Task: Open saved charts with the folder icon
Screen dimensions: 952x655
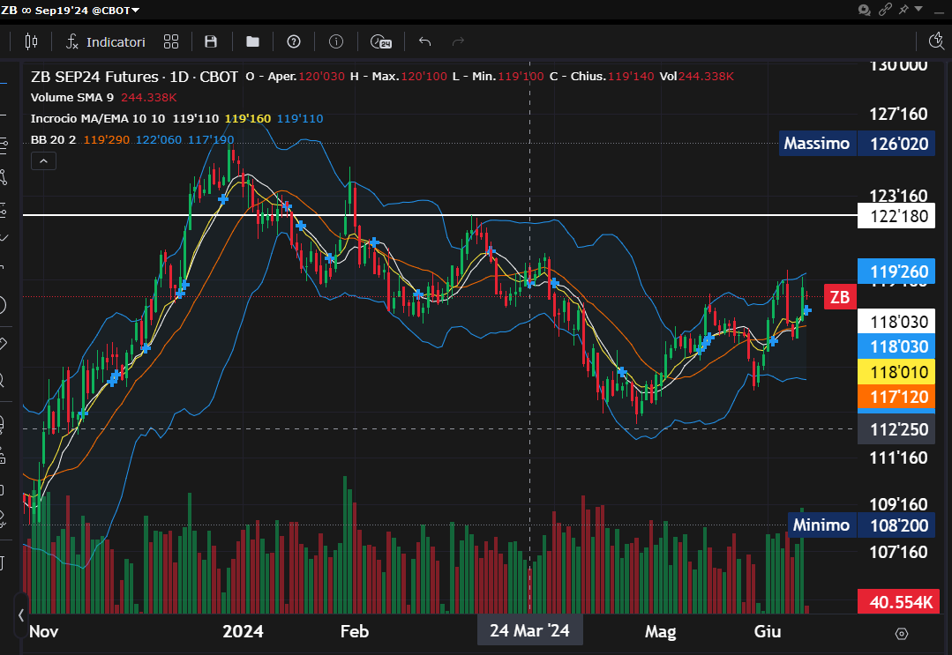Action: [252, 41]
